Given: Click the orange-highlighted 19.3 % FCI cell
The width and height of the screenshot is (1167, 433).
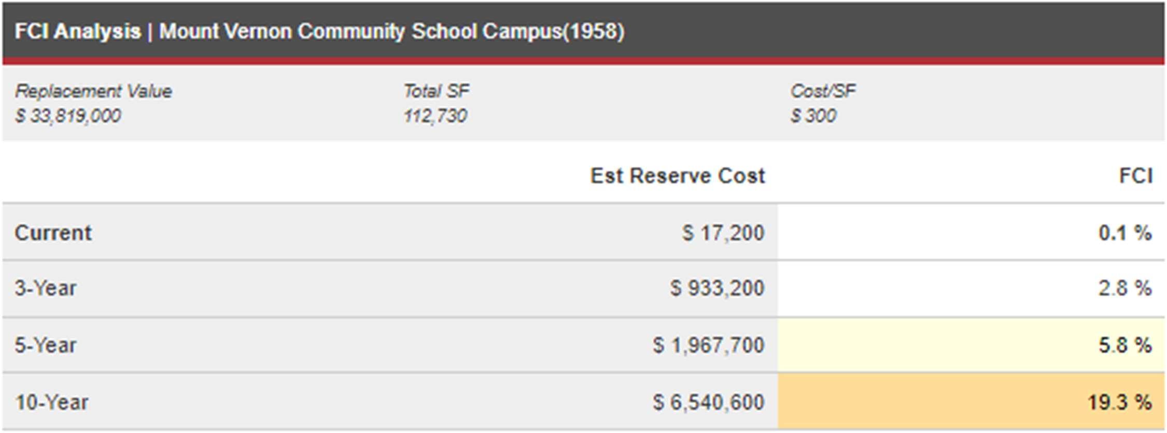Looking at the screenshot, I should coord(1119,402).
